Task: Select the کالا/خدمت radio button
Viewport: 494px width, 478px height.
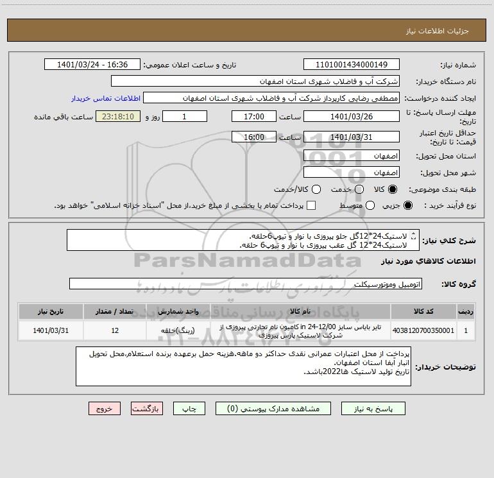Action: 316,189
